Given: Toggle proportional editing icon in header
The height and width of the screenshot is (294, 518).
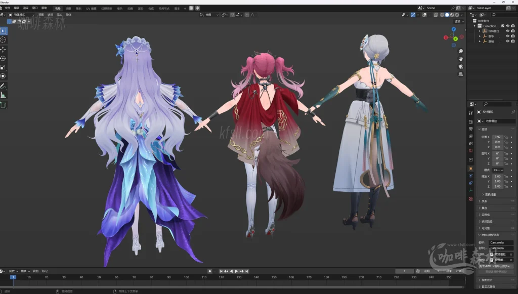Looking at the screenshot, I should 247,15.
